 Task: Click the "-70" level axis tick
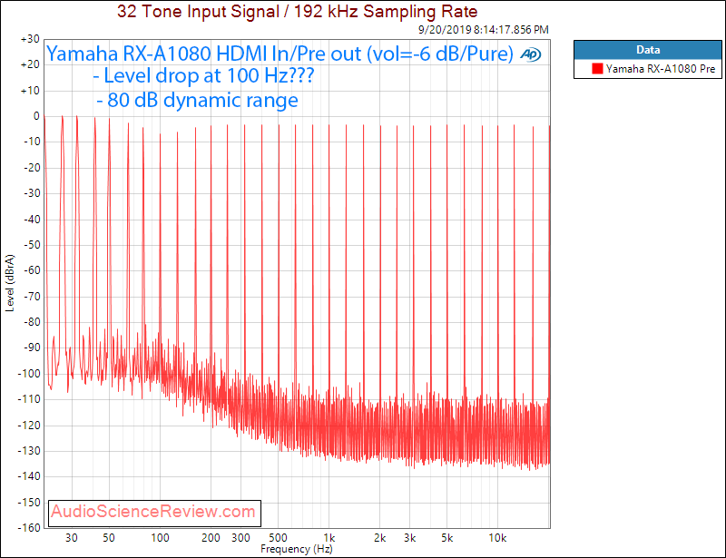coord(32,297)
